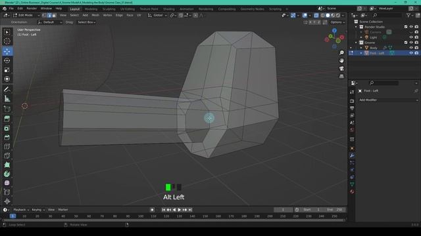Uncheck the Gnome collection checkbox
Image resolution: width=421 pixels, height=236 pixels.
(406, 43)
